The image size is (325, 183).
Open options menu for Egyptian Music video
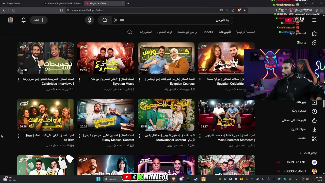tap(79, 80)
